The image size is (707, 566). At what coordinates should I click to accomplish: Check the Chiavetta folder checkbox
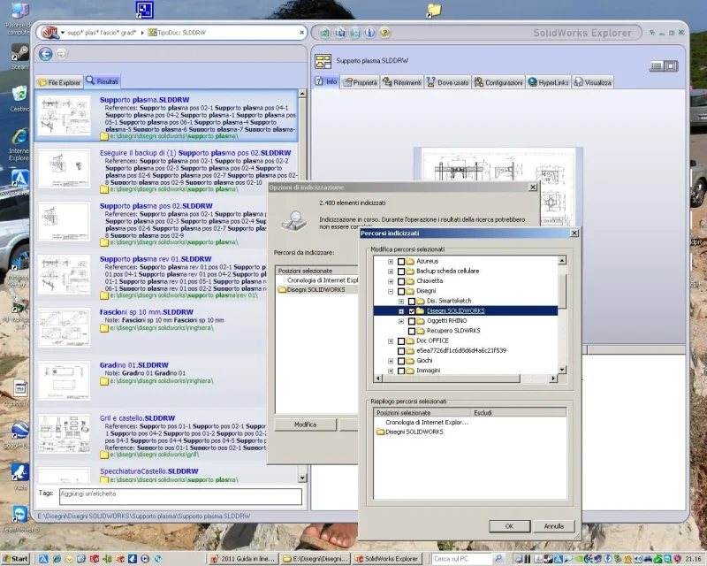tap(401, 281)
